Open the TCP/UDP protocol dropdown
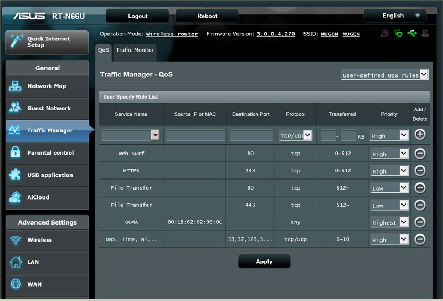The height and width of the screenshot is (301, 443). 296,135
